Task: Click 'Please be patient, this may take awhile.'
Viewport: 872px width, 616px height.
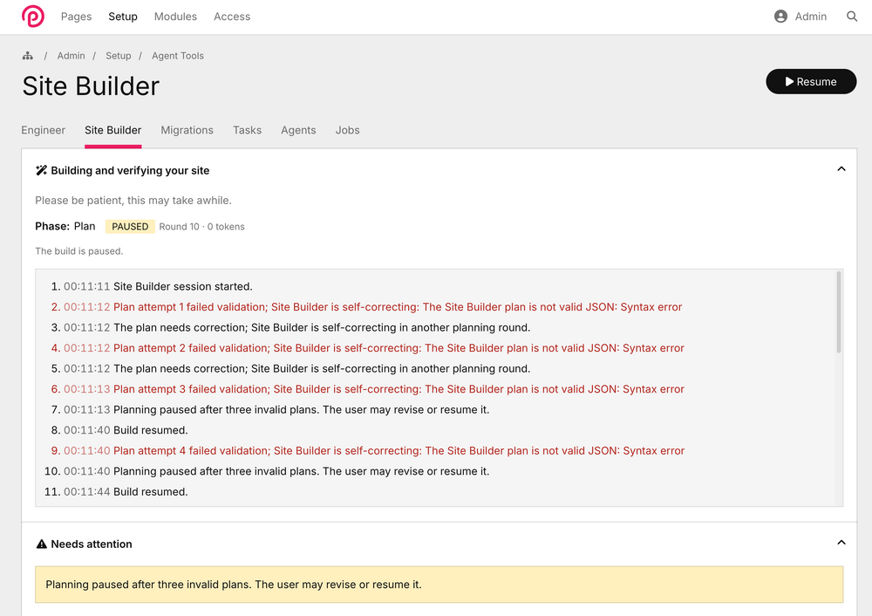Action: [x=133, y=201]
